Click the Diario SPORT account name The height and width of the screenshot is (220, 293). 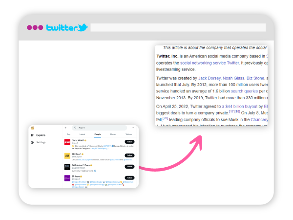pyautogui.click(x=78, y=140)
